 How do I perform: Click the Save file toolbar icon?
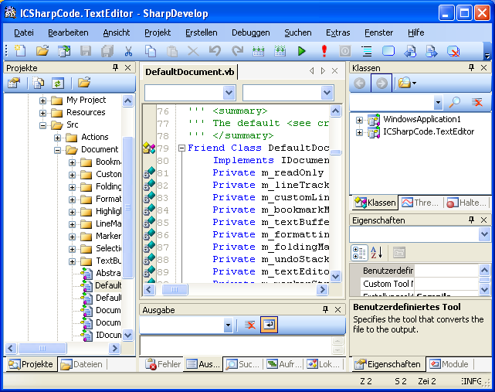(85, 51)
